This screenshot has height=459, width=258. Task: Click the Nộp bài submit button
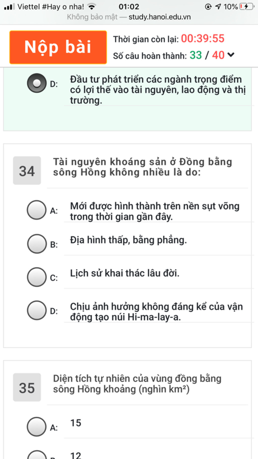click(x=58, y=47)
